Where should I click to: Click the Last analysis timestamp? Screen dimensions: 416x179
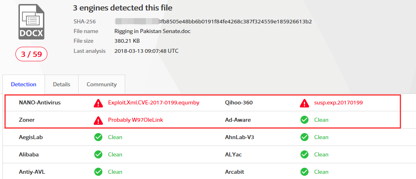coord(146,51)
